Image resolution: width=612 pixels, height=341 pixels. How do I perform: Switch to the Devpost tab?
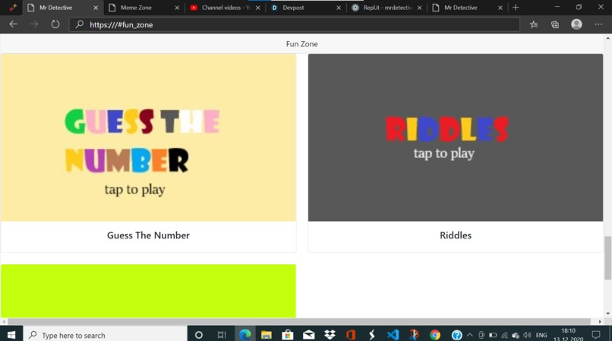[x=306, y=8]
